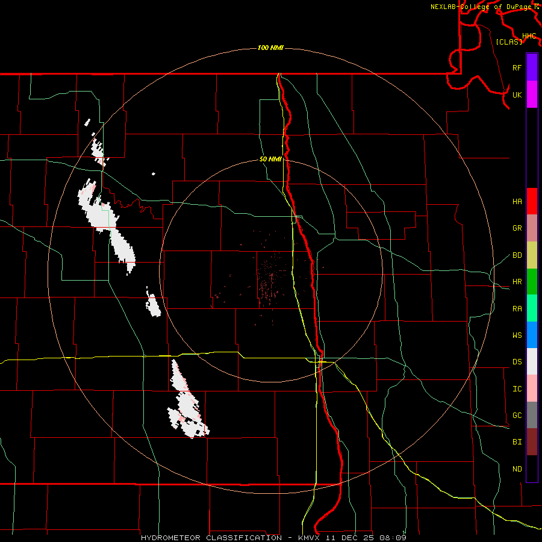The height and width of the screenshot is (542, 542).
Task: Click the purple RF legend color swatch
Action: [x=532, y=67]
